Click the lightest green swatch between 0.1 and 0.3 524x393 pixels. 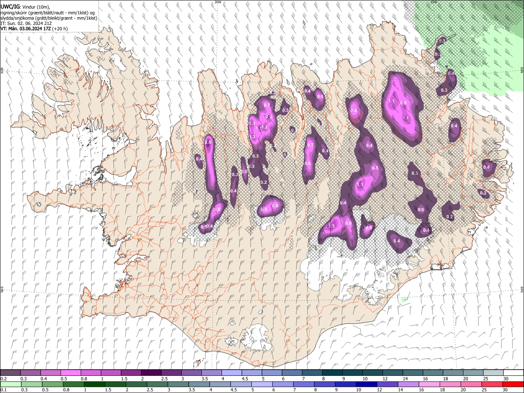coord(10,384)
